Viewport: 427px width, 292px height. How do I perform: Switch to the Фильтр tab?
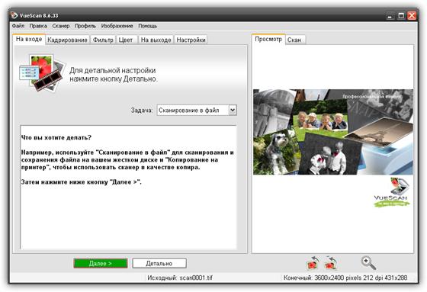pos(103,40)
